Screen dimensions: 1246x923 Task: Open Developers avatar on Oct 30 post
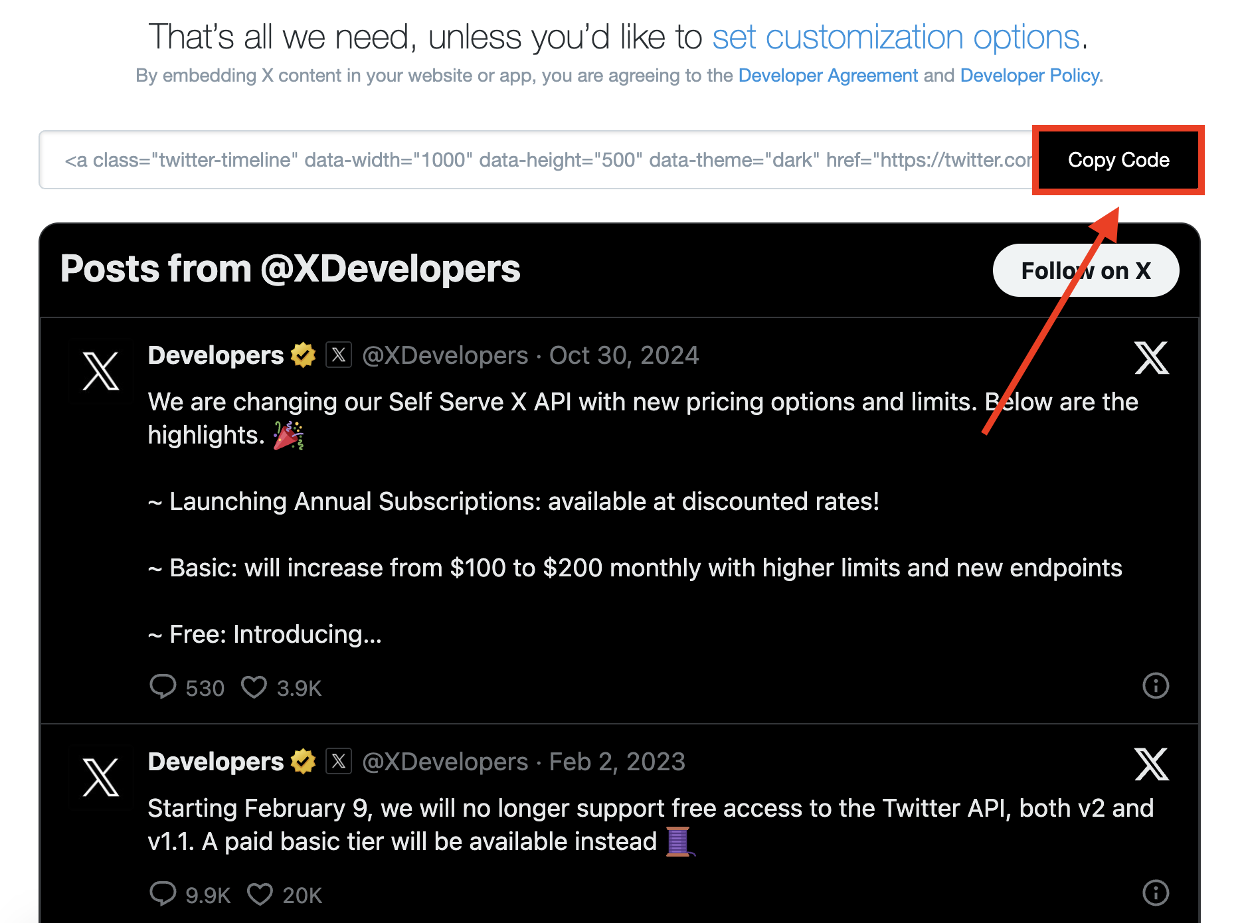click(101, 371)
